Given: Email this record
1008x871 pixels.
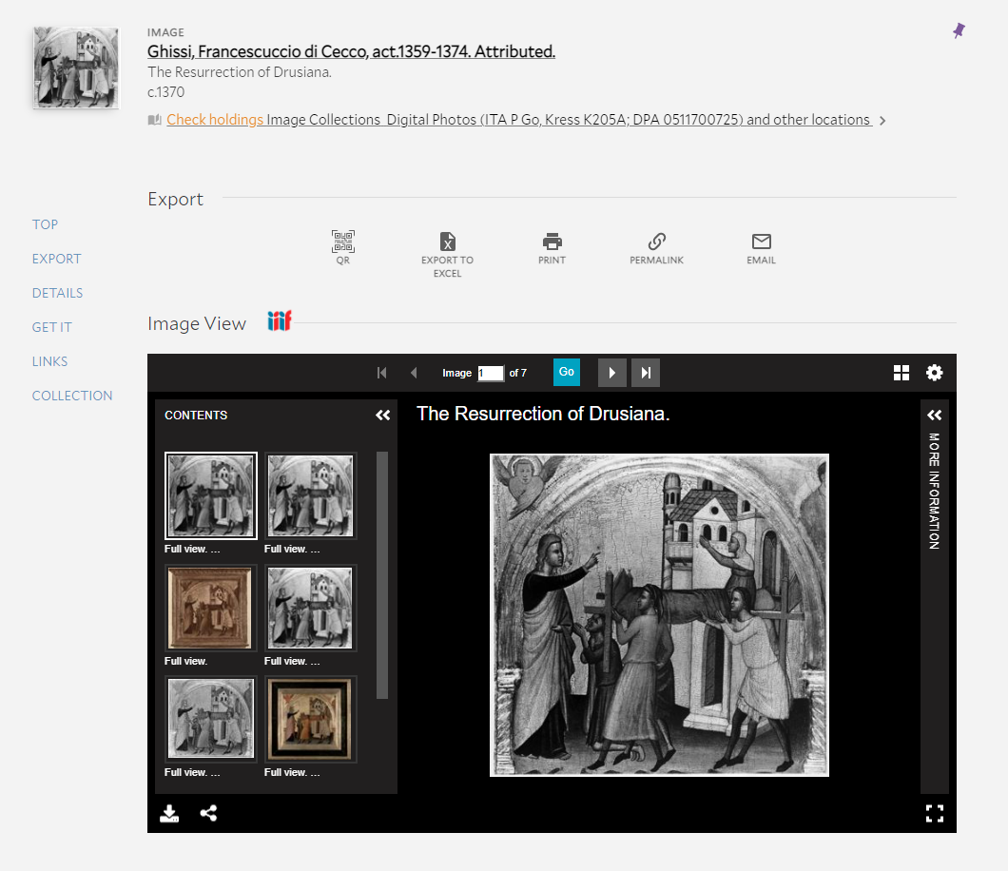Looking at the screenshot, I should point(761,242).
